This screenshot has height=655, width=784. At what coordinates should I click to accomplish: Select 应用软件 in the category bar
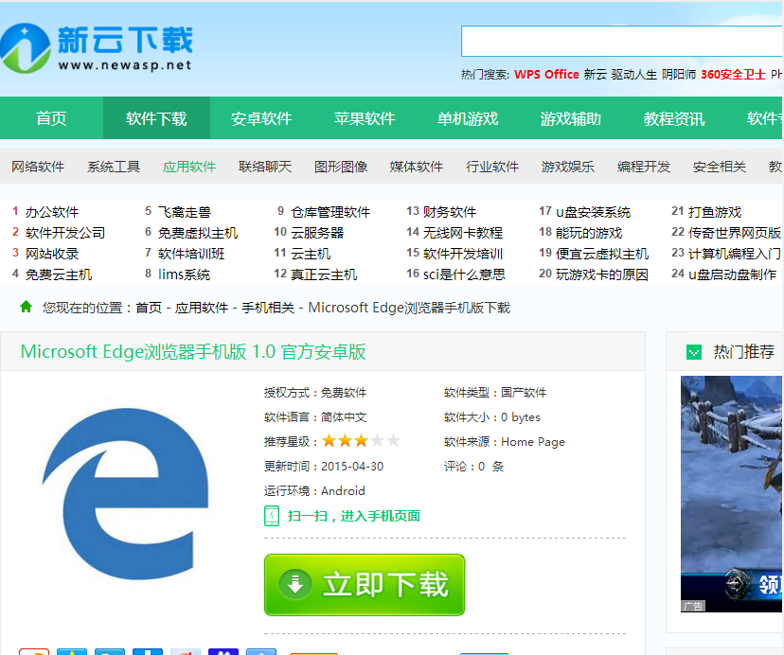coord(188,165)
